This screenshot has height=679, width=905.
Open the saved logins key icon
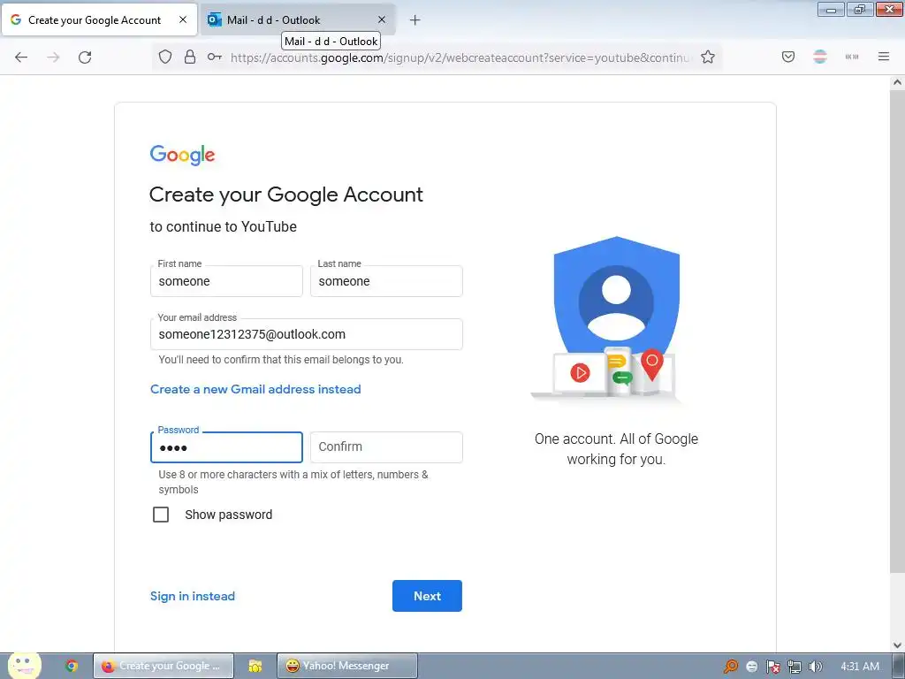(x=214, y=57)
